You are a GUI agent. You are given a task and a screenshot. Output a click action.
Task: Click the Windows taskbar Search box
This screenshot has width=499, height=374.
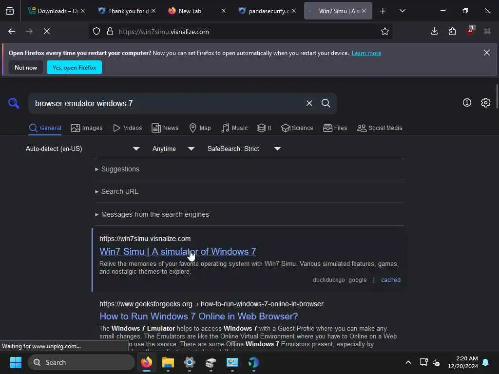pyautogui.click(x=81, y=362)
